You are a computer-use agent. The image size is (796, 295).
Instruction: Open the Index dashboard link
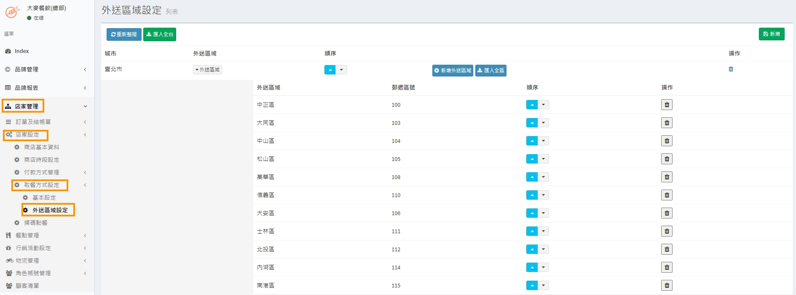(21, 51)
